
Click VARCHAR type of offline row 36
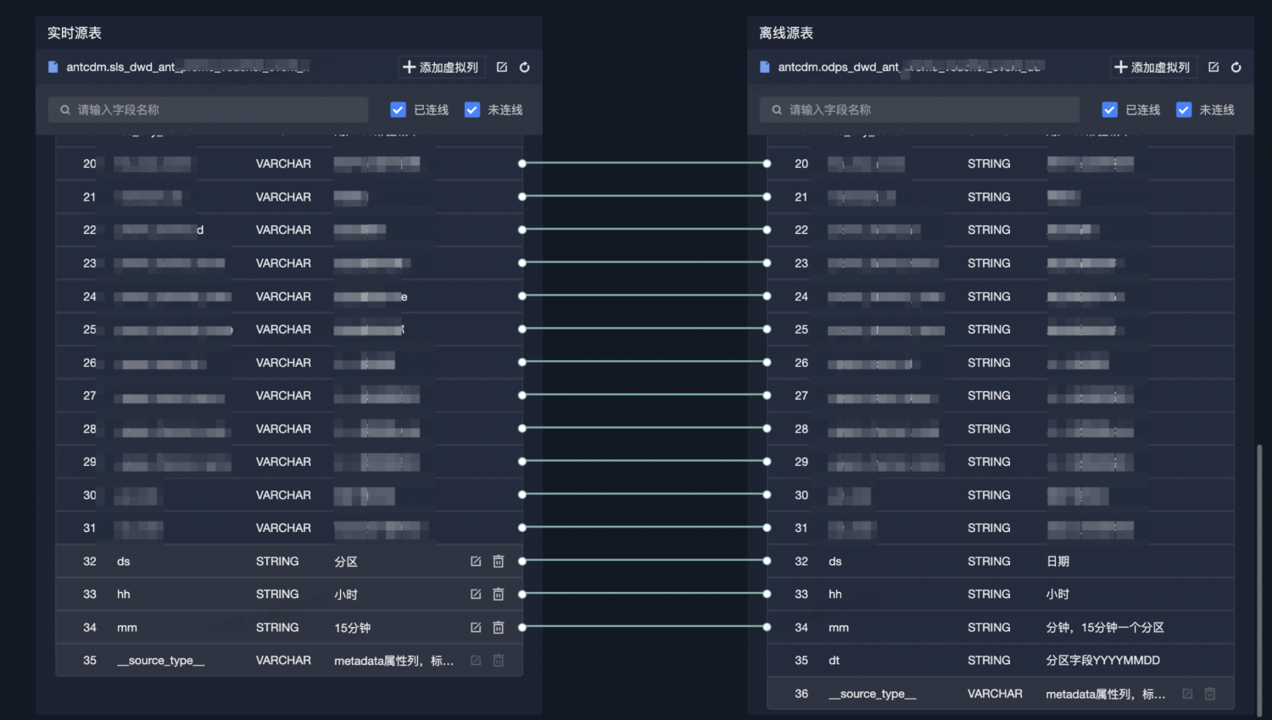point(995,694)
